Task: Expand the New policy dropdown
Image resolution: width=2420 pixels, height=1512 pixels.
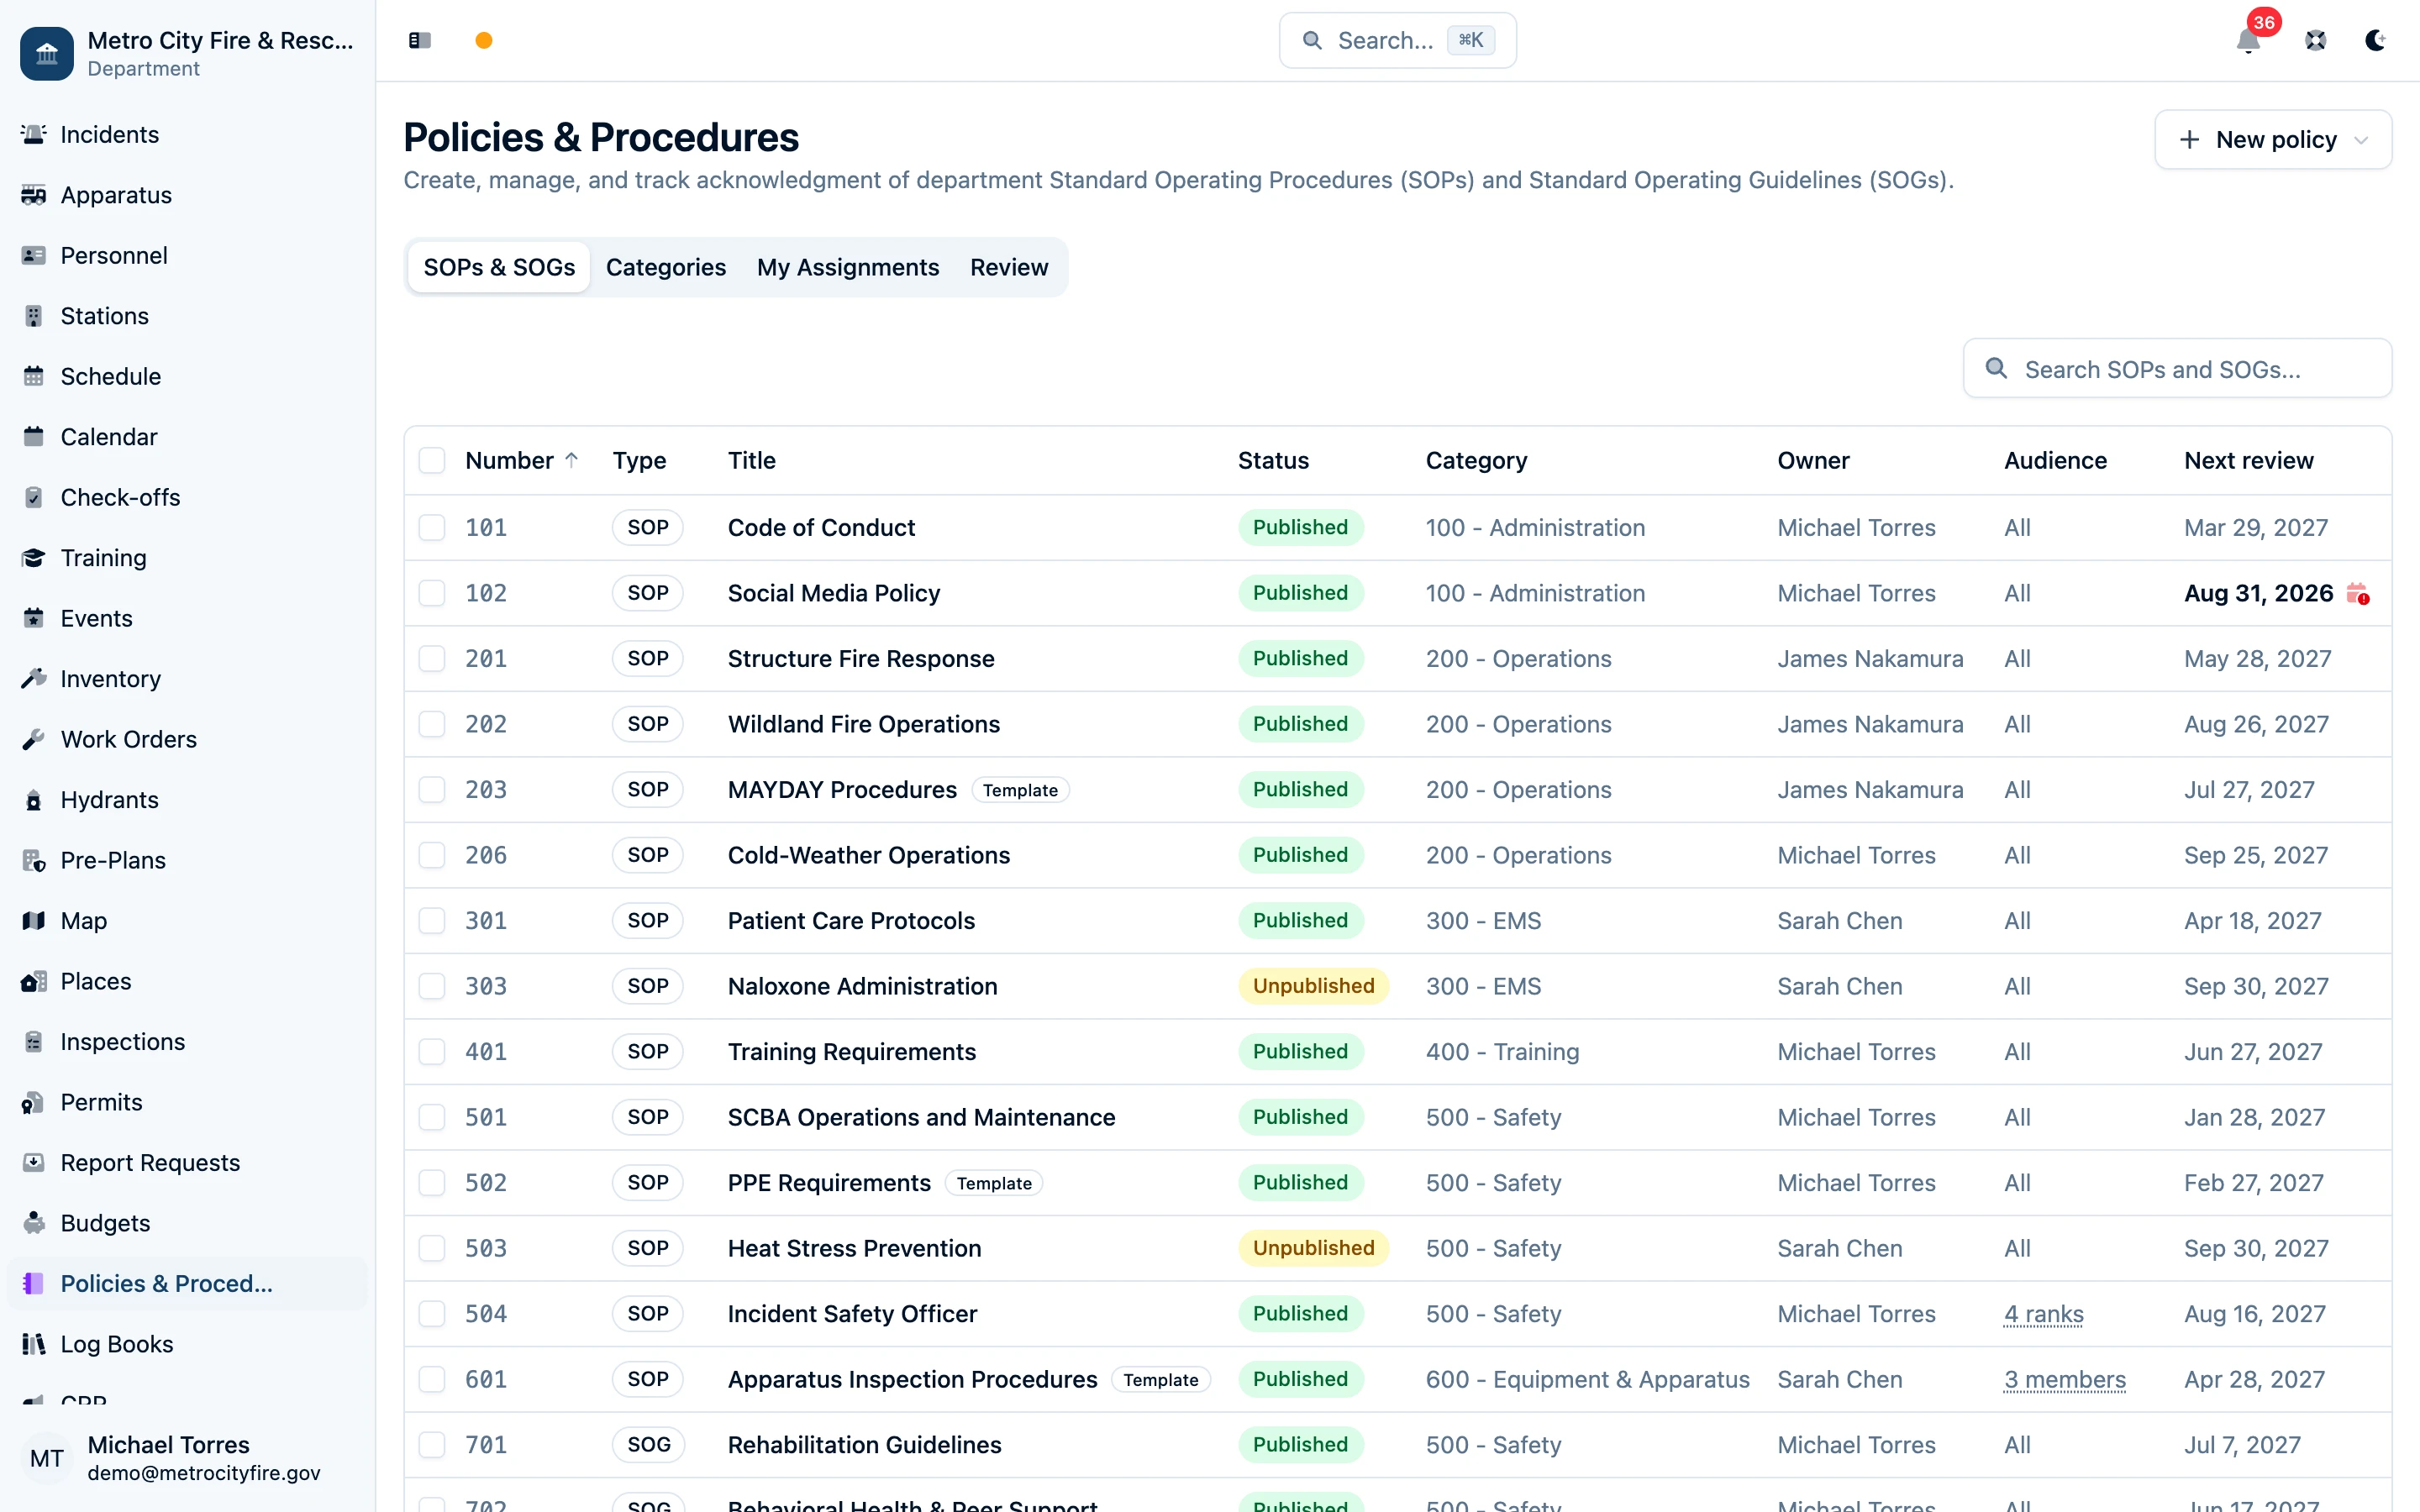Action: (2273, 139)
